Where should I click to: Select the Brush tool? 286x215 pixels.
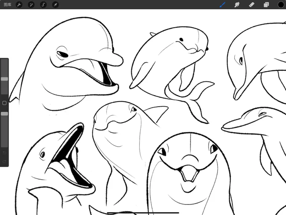[x=222, y=5]
